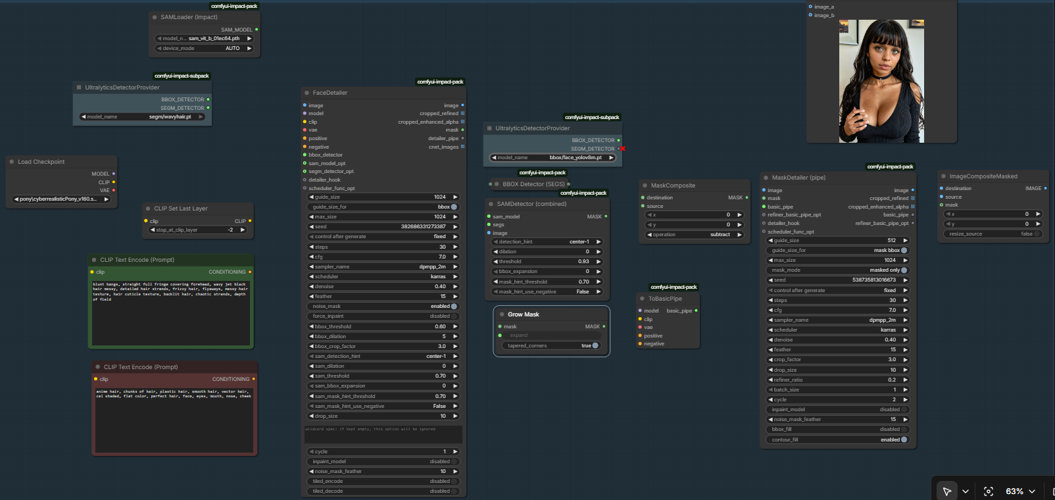Click the positive prompt text box

pos(171,312)
